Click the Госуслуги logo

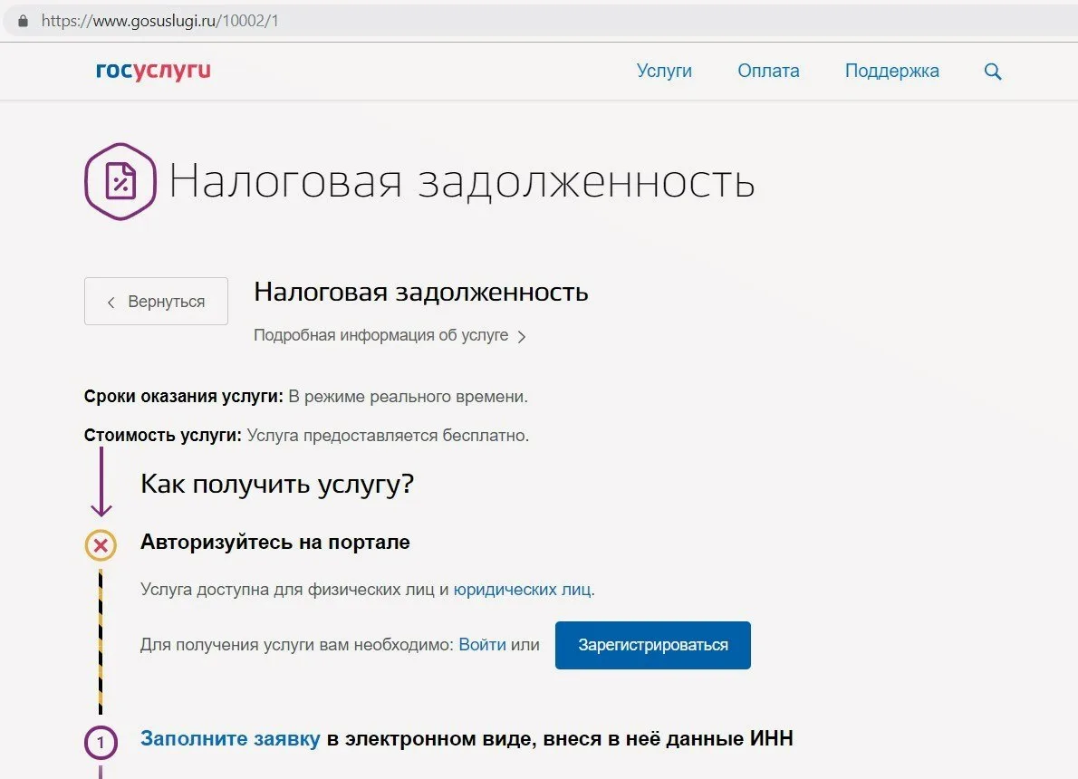[153, 71]
